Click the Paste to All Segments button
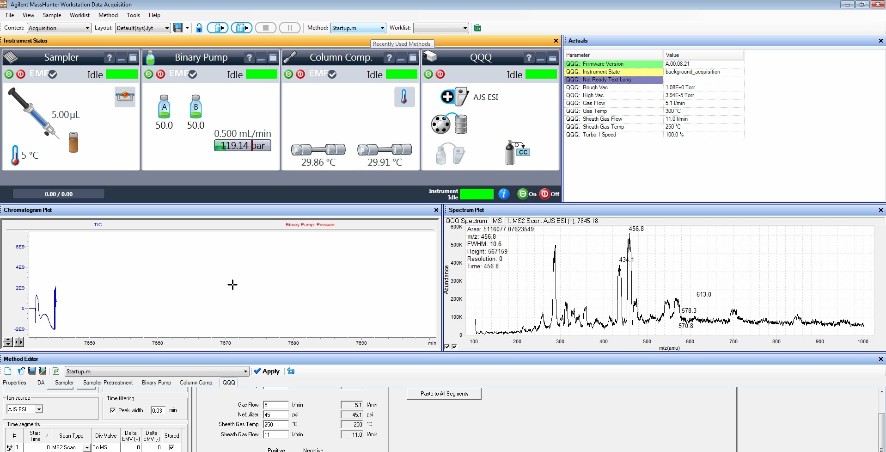This screenshot has width=886, height=452. (443, 394)
